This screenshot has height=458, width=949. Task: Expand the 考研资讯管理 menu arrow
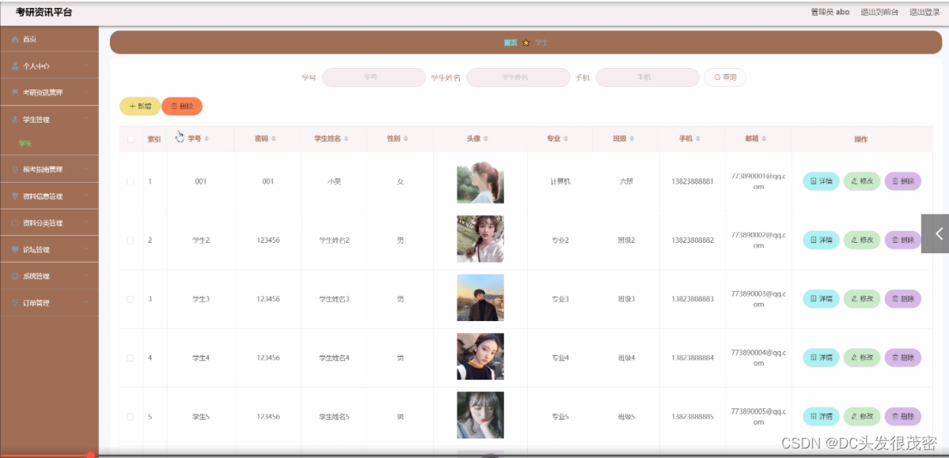tap(86, 93)
